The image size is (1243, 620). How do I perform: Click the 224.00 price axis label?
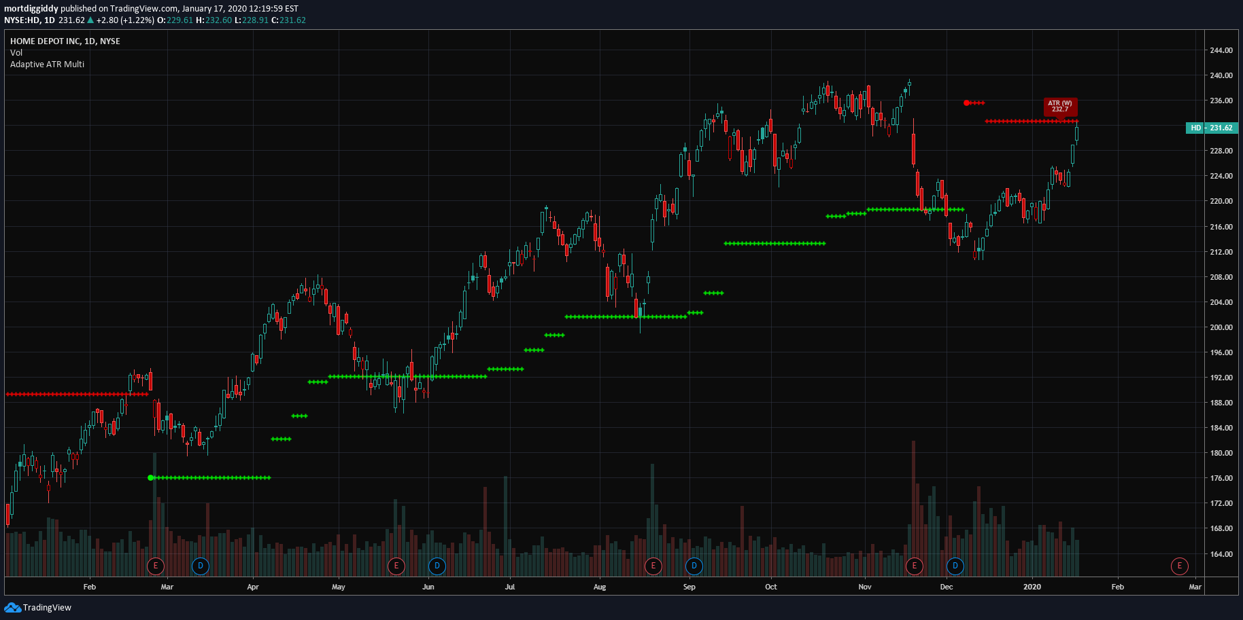tap(1221, 176)
